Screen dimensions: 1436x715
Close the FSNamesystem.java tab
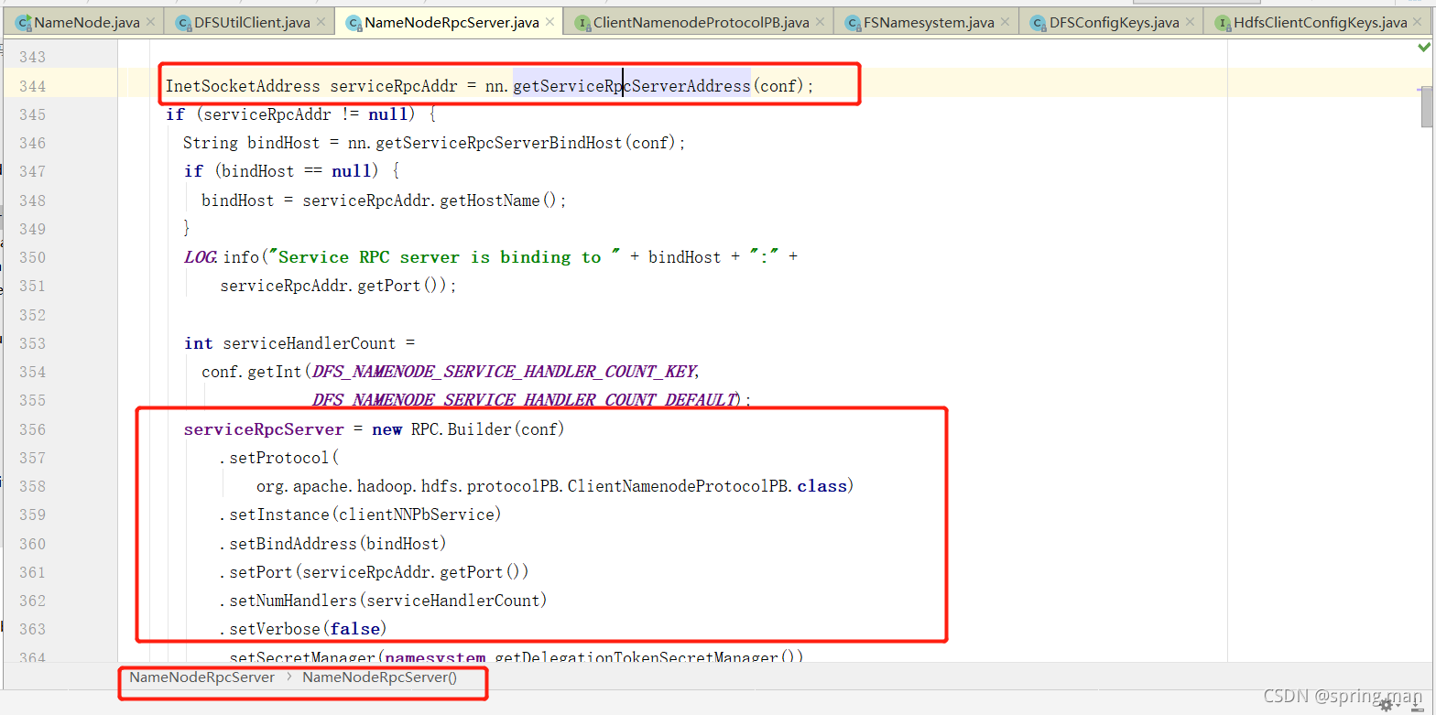(x=1005, y=22)
